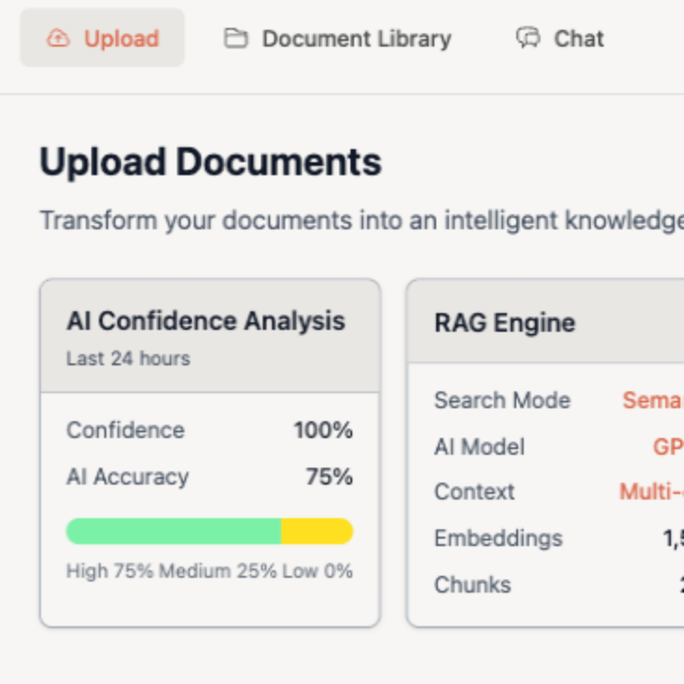Open the Document Library tab

point(356,39)
